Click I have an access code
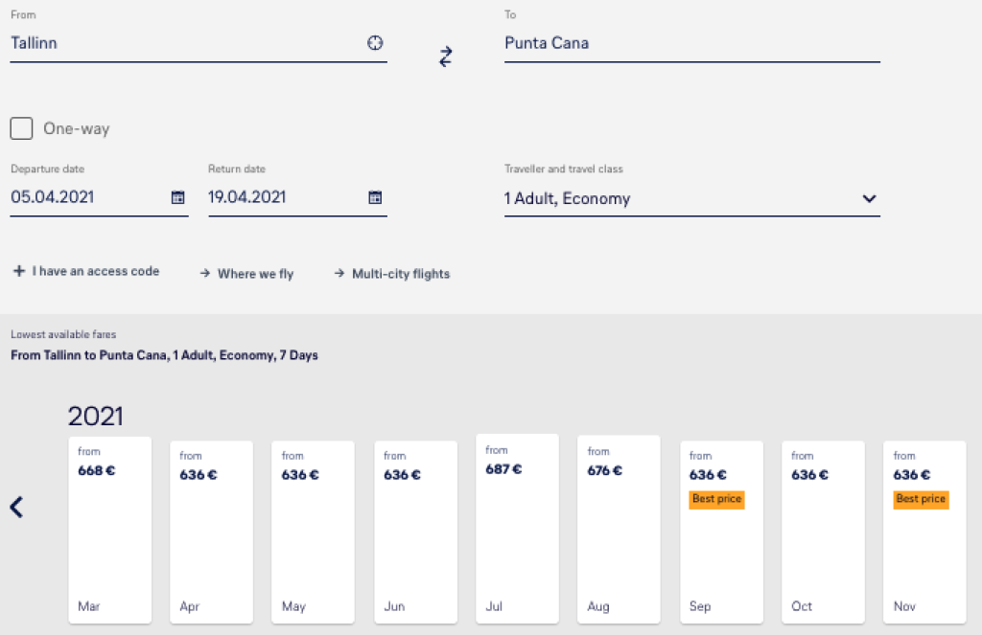 [95, 272]
